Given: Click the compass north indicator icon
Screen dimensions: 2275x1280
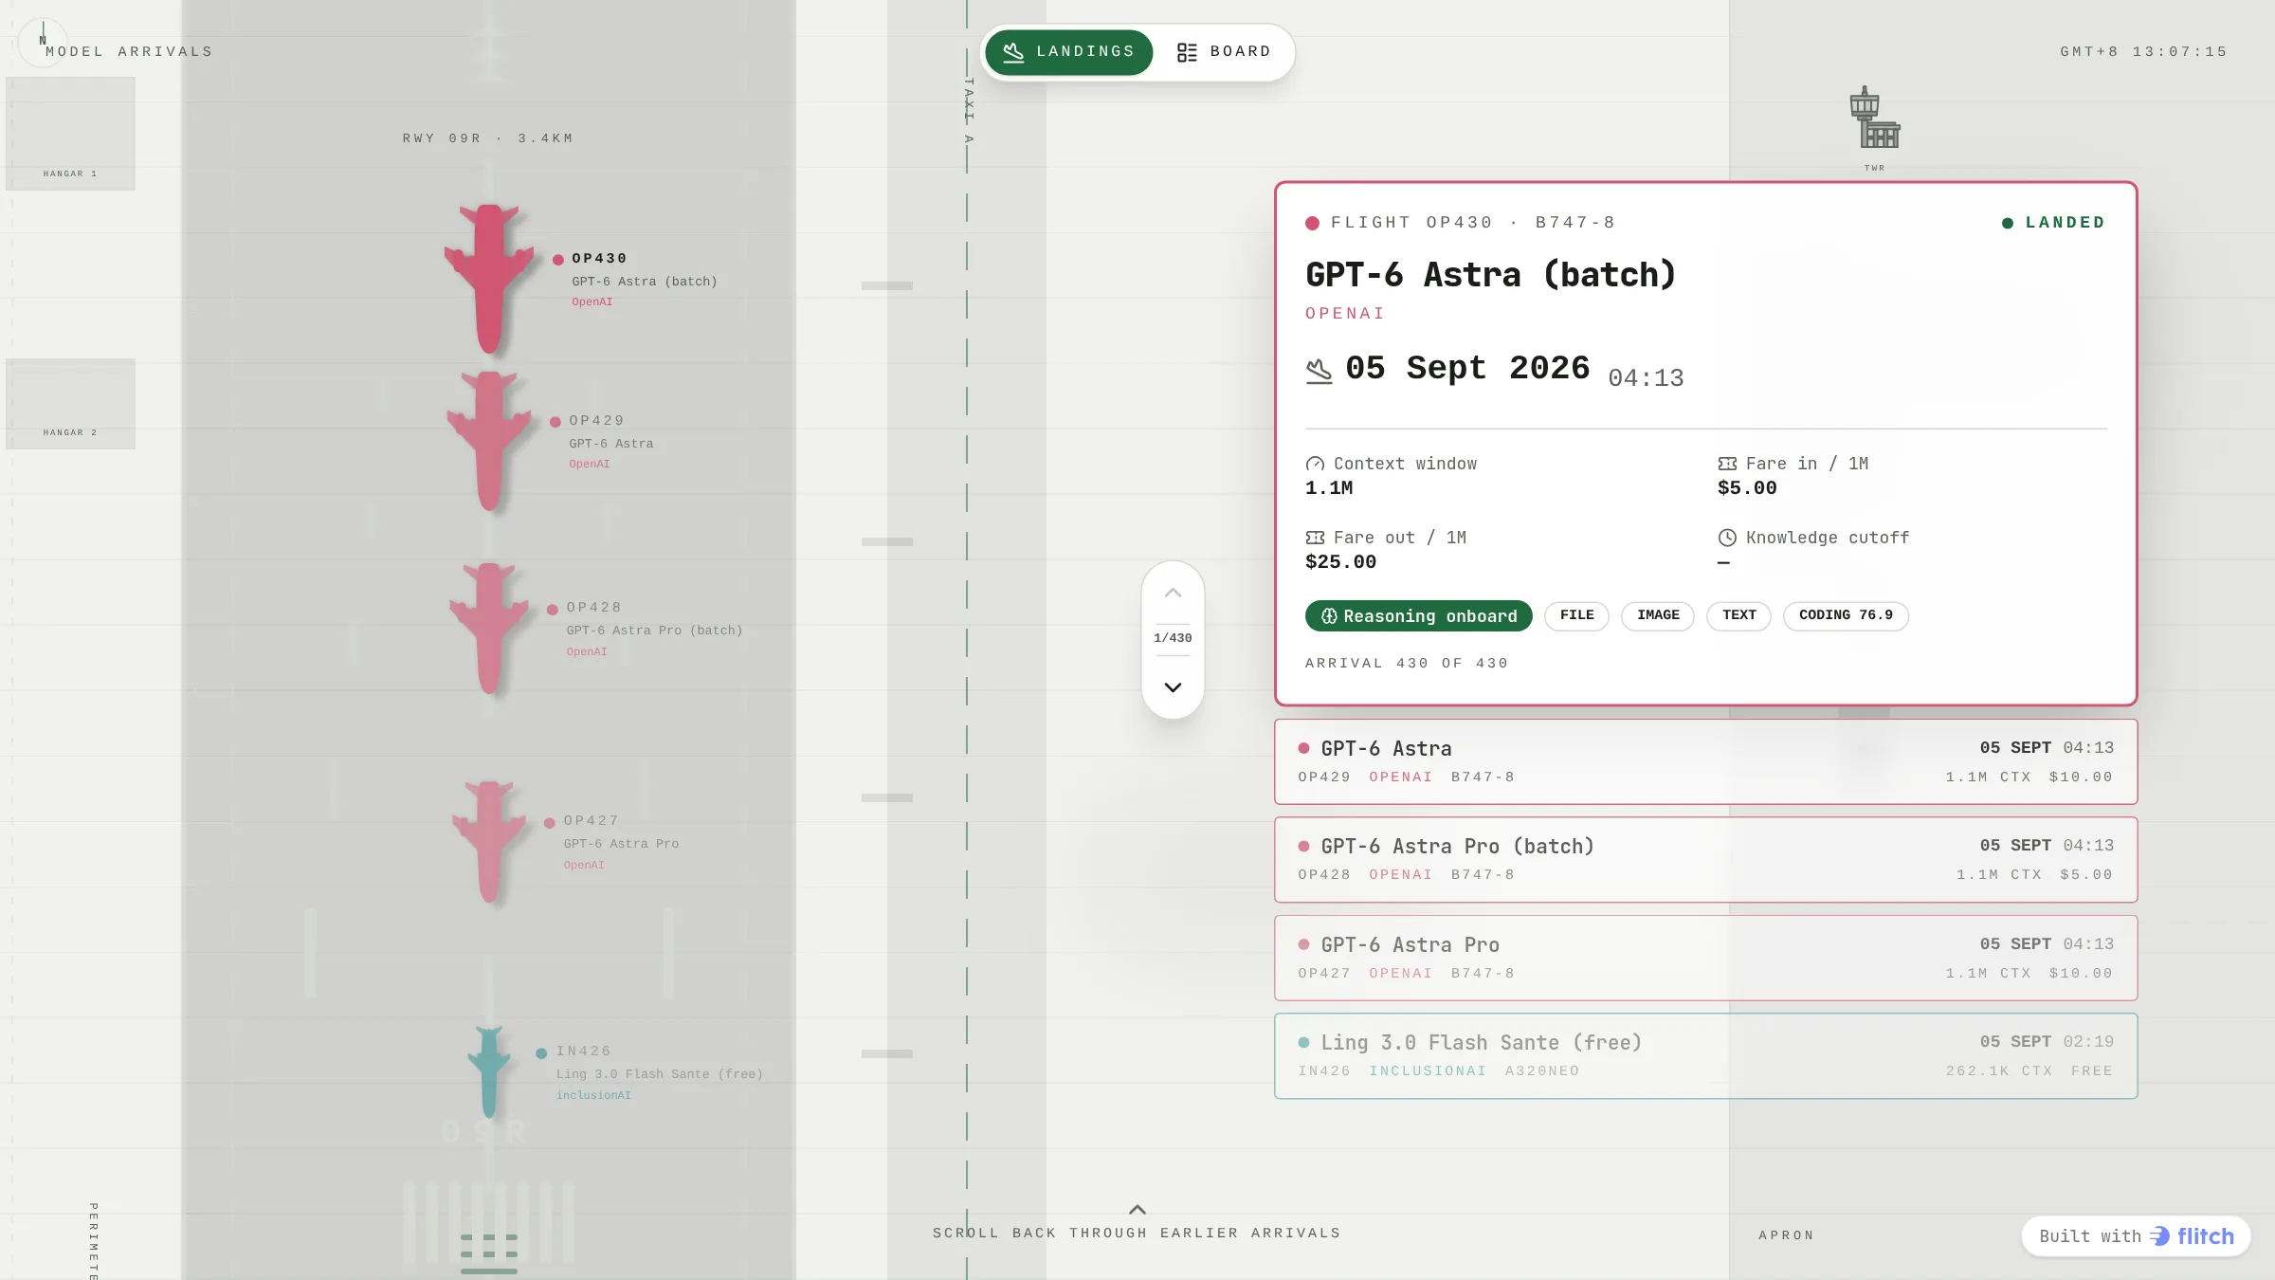Looking at the screenshot, I should pos(43,42).
